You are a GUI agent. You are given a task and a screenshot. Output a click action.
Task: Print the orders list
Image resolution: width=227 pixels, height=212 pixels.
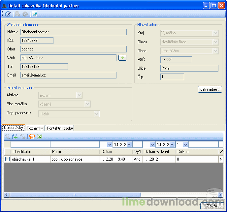pos(32,136)
